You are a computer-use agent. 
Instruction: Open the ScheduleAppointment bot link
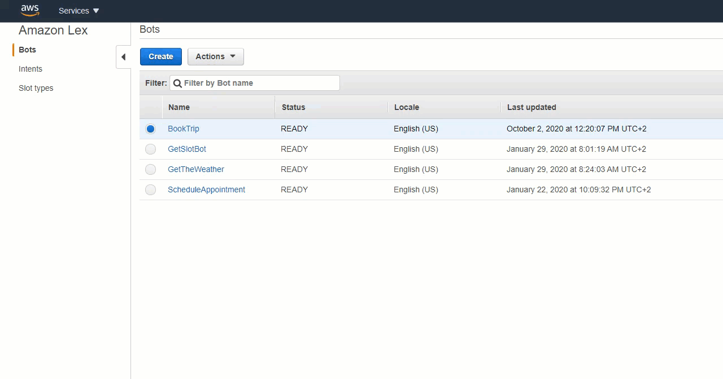click(x=207, y=189)
